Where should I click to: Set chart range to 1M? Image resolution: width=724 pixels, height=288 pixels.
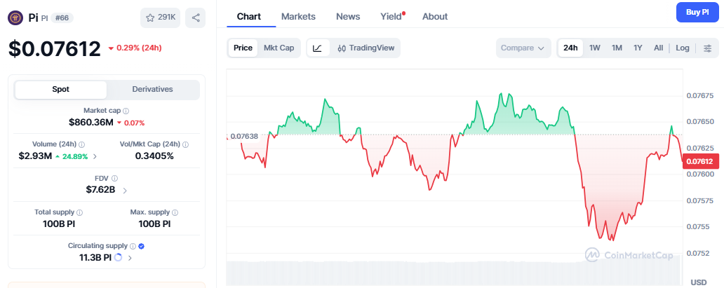point(617,48)
